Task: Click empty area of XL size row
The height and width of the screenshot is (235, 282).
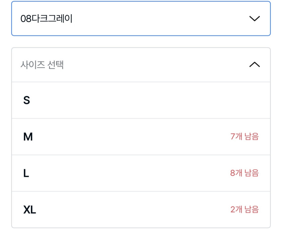Action: tap(133, 210)
